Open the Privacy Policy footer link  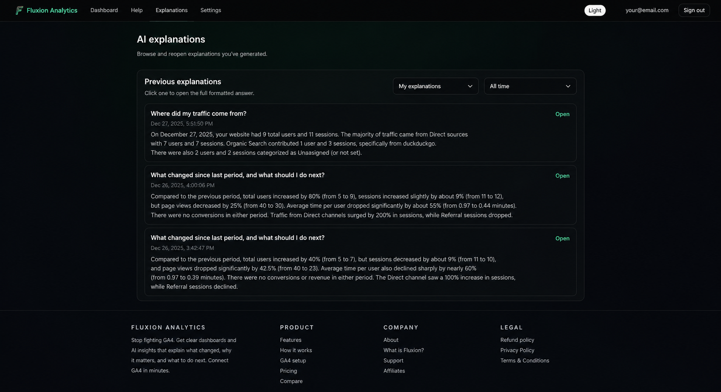click(517, 350)
